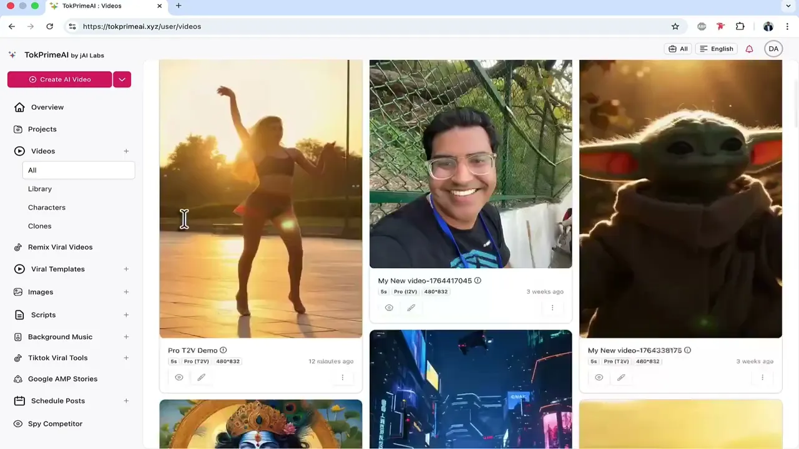Expand Videos with plus icon
Screen dimensions: 799x449
point(126,151)
